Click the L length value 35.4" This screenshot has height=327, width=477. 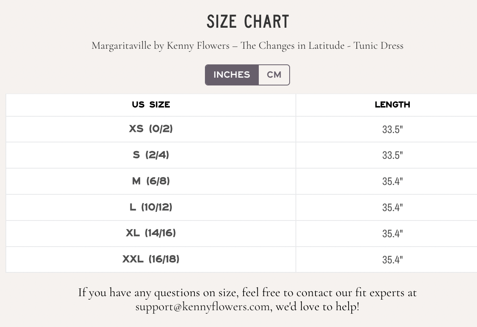coord(392,207)
